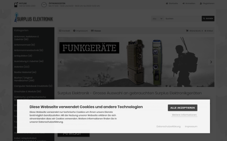Open Bücher / Original Handbücher category
This screenshot has height=141, width=227.
pyautogui.click(x=24, y=79)
